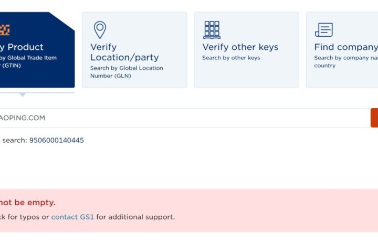Click the Global Location Number (GLN) description

pos(127,72)
